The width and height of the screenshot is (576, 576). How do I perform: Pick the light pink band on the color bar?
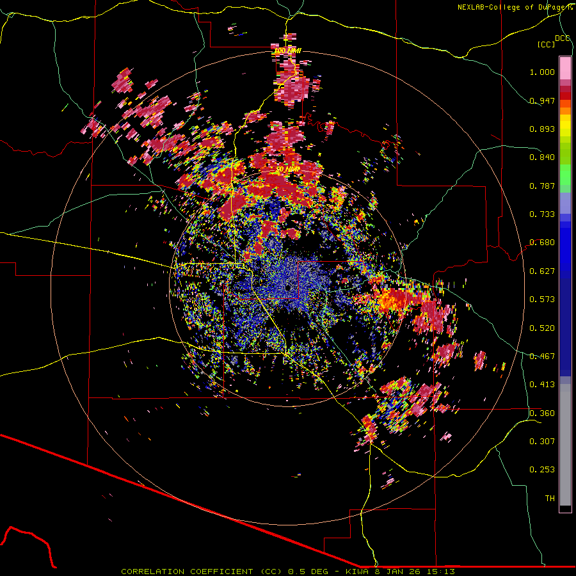pos(565,68)
